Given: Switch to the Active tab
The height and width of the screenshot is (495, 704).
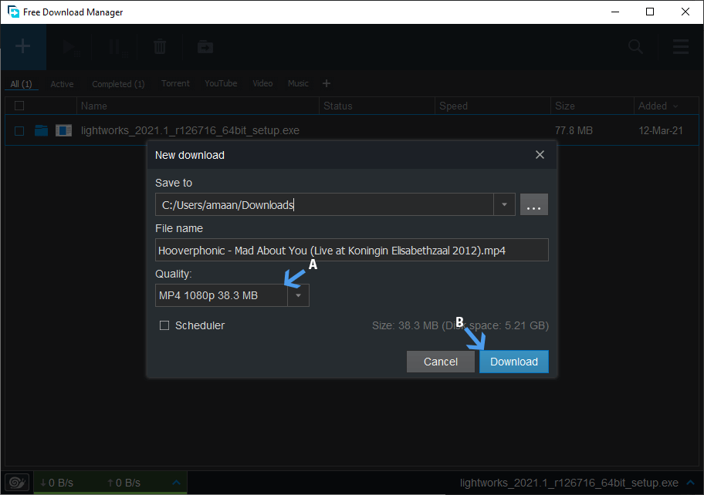Looking at the screenshot, I should click(62, 84).
